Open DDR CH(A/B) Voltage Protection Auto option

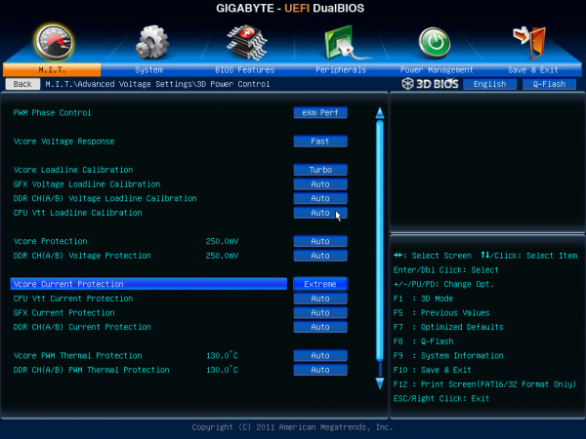(x=320, y=256)
